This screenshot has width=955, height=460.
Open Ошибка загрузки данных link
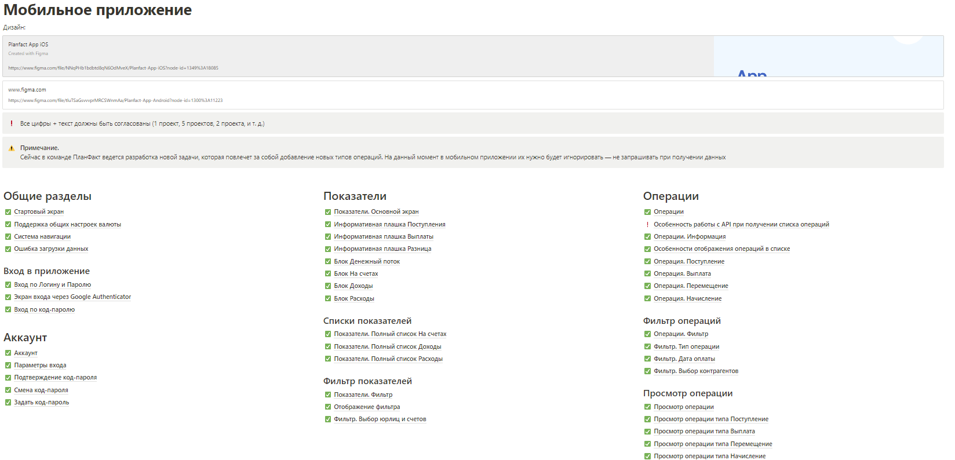pos(51,249)
